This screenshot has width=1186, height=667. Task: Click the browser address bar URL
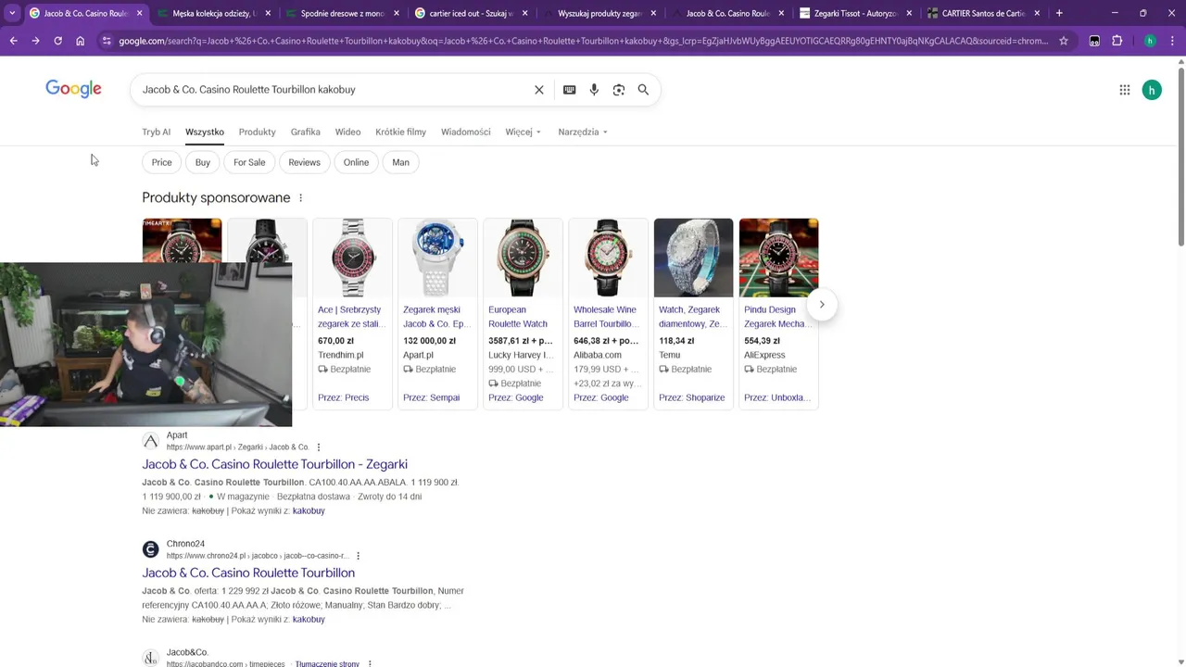pos(583,41)
